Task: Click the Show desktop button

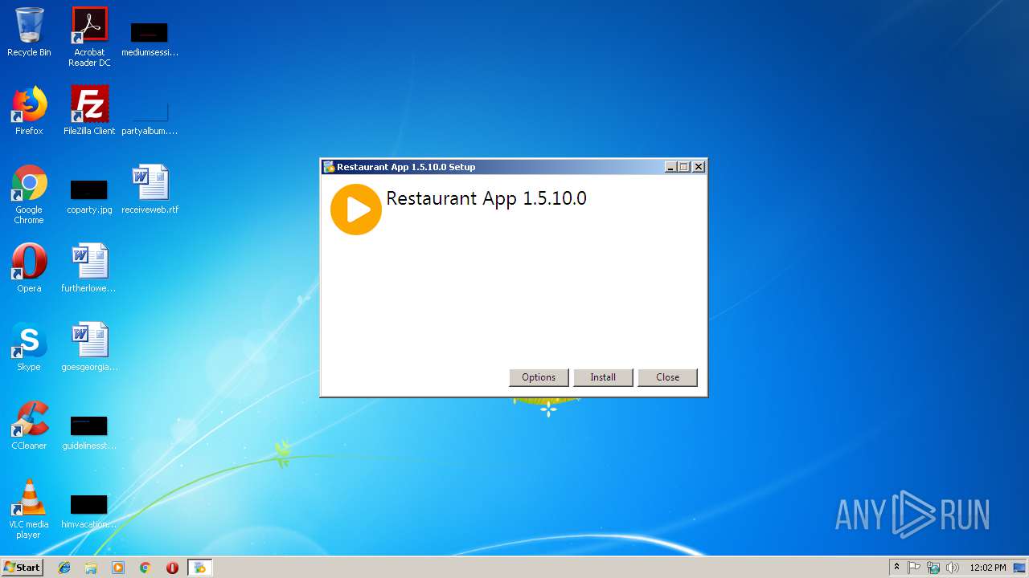Action: tap(1020, 568)
